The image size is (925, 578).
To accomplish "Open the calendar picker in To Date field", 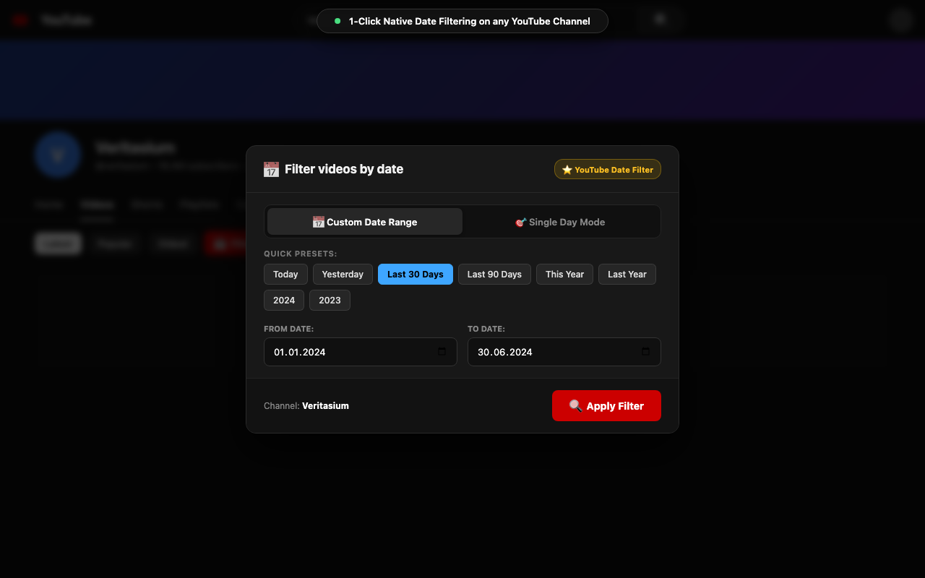I will [x=646, y=352].
